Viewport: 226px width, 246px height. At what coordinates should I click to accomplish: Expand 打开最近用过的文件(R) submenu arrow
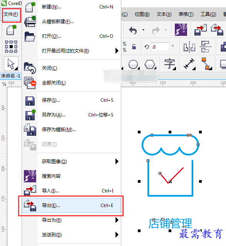[x=117, y=51]
